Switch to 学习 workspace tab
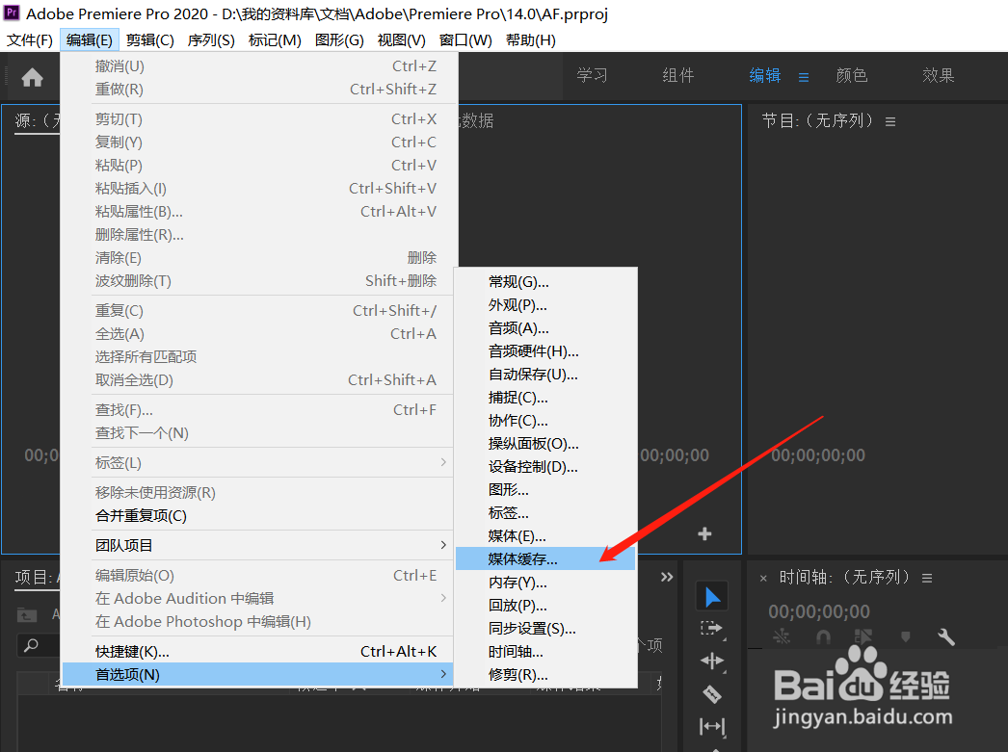The height and width of the screenshot is (752, 1008). click(x=592, y=75)
